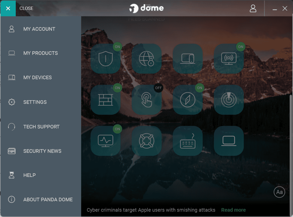
Task: Open the radar scan tile
Action: click(229, 100)
